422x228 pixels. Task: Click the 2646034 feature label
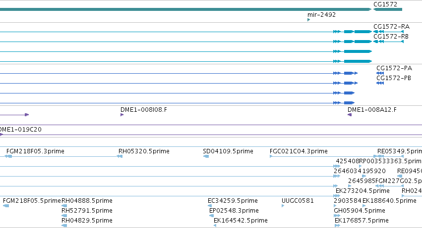pyautogui.click(x=347, y=171)
